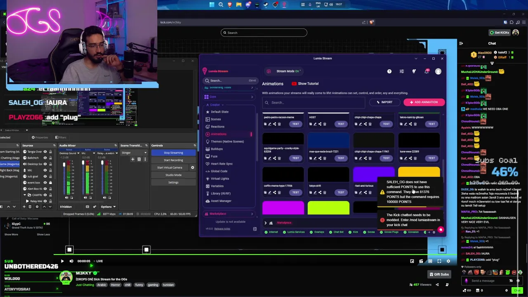This screenshot has height=297, width=528.
Task: Collapse the CAMFRA group in OBS Sources
Action: pos(24,195)
